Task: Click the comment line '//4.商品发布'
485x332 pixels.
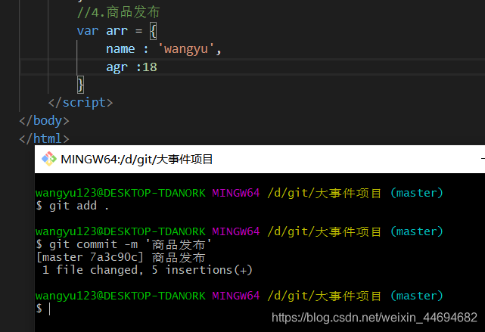Action: pyautogui.click(x=119, y=12)
